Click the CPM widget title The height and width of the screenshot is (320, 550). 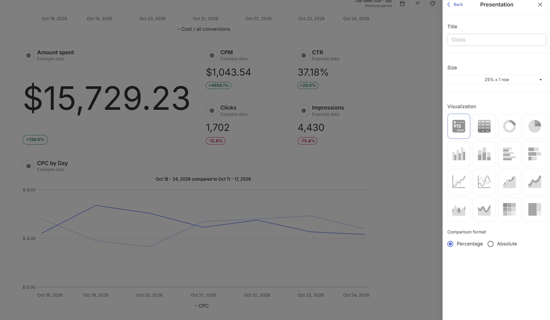[x=227, y=53]
